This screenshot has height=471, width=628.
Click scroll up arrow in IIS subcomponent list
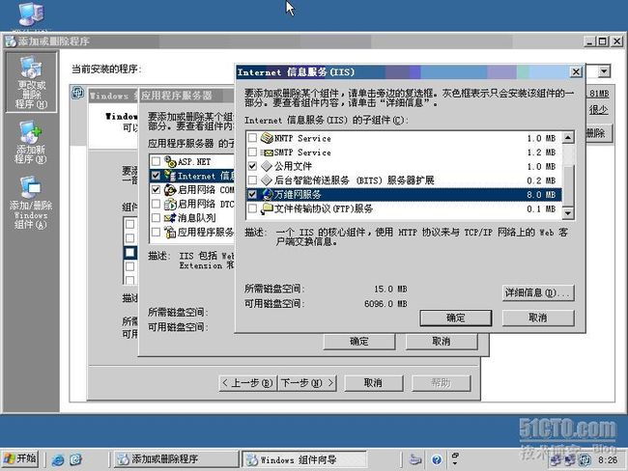(568, 138)
